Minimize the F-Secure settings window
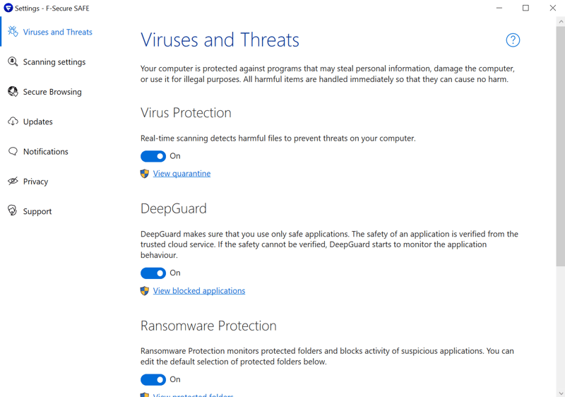This screenshot has width=565, height=397. coord(499,8)
